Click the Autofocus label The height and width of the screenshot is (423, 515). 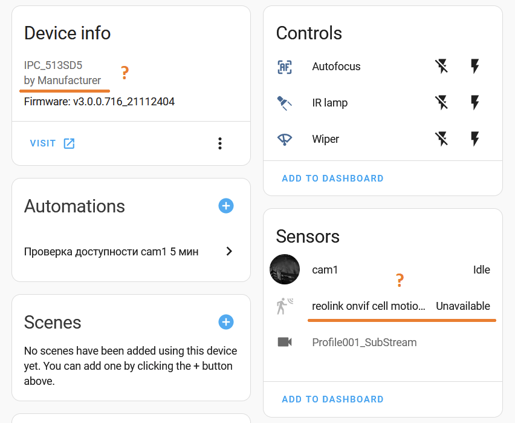pos(336,67)
